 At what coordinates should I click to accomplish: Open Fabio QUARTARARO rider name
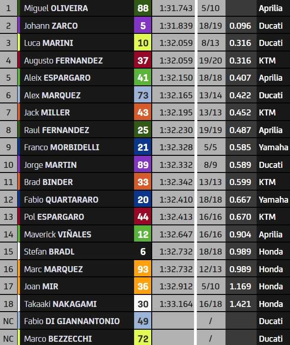tap(61, 199)
